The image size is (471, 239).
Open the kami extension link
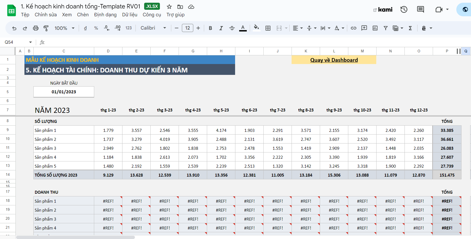383,10
